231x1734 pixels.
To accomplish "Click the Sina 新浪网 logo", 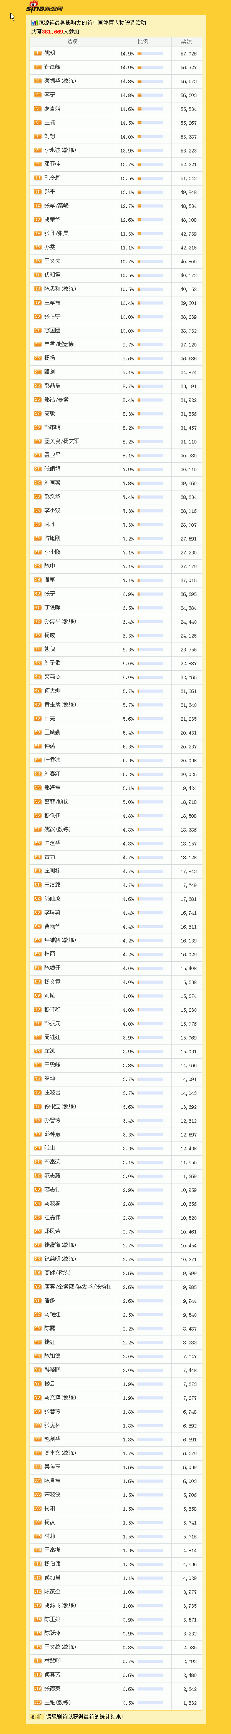I will click(44, 7).
